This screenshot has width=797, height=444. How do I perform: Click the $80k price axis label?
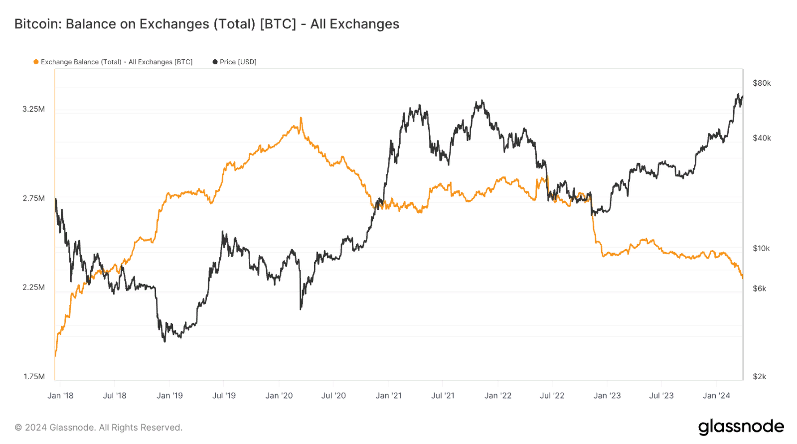(762, 83)
